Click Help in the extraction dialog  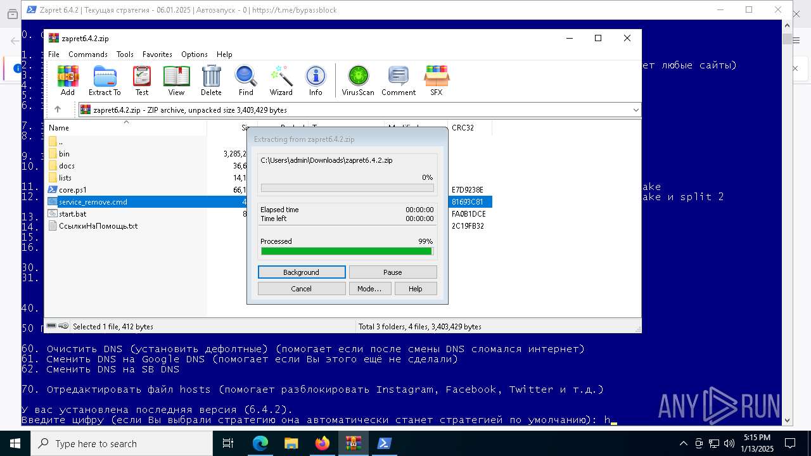(416, 289)
